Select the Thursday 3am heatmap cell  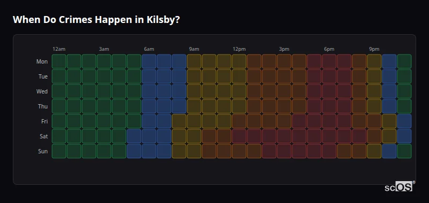coord(104,106)
